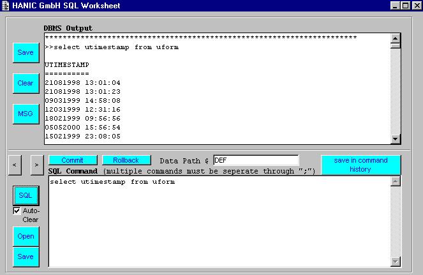The height and width of the screenshot is (275, 423).
Task: Execute the statement with the SQL button
Action: 26,195
